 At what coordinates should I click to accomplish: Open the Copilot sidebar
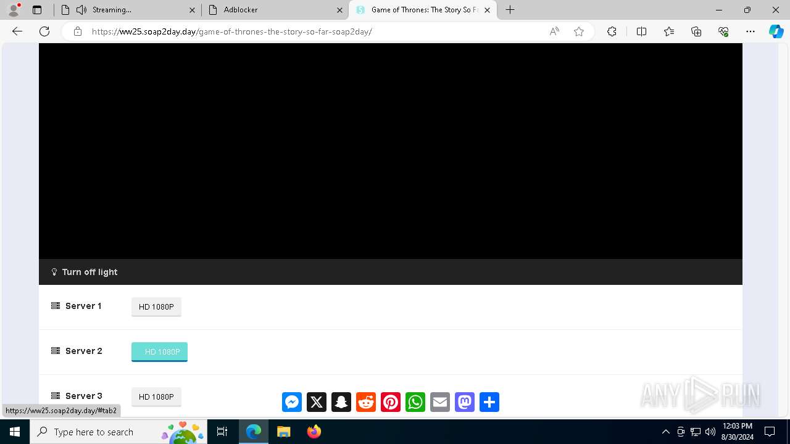click(776, 31)
